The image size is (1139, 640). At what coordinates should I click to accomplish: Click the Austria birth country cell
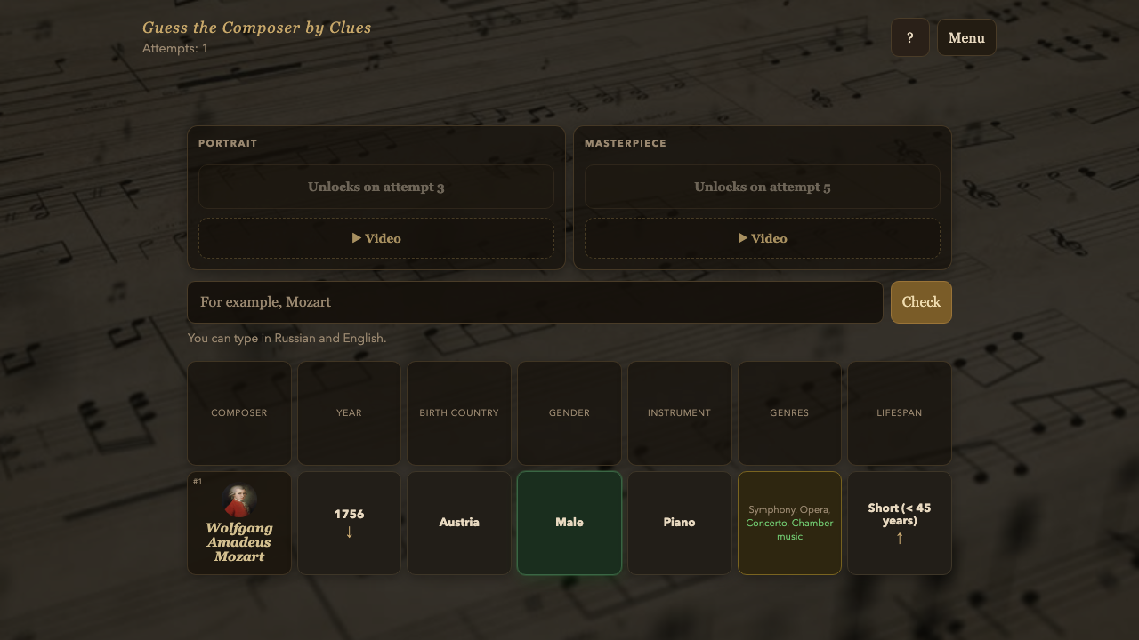click(459, 523)
